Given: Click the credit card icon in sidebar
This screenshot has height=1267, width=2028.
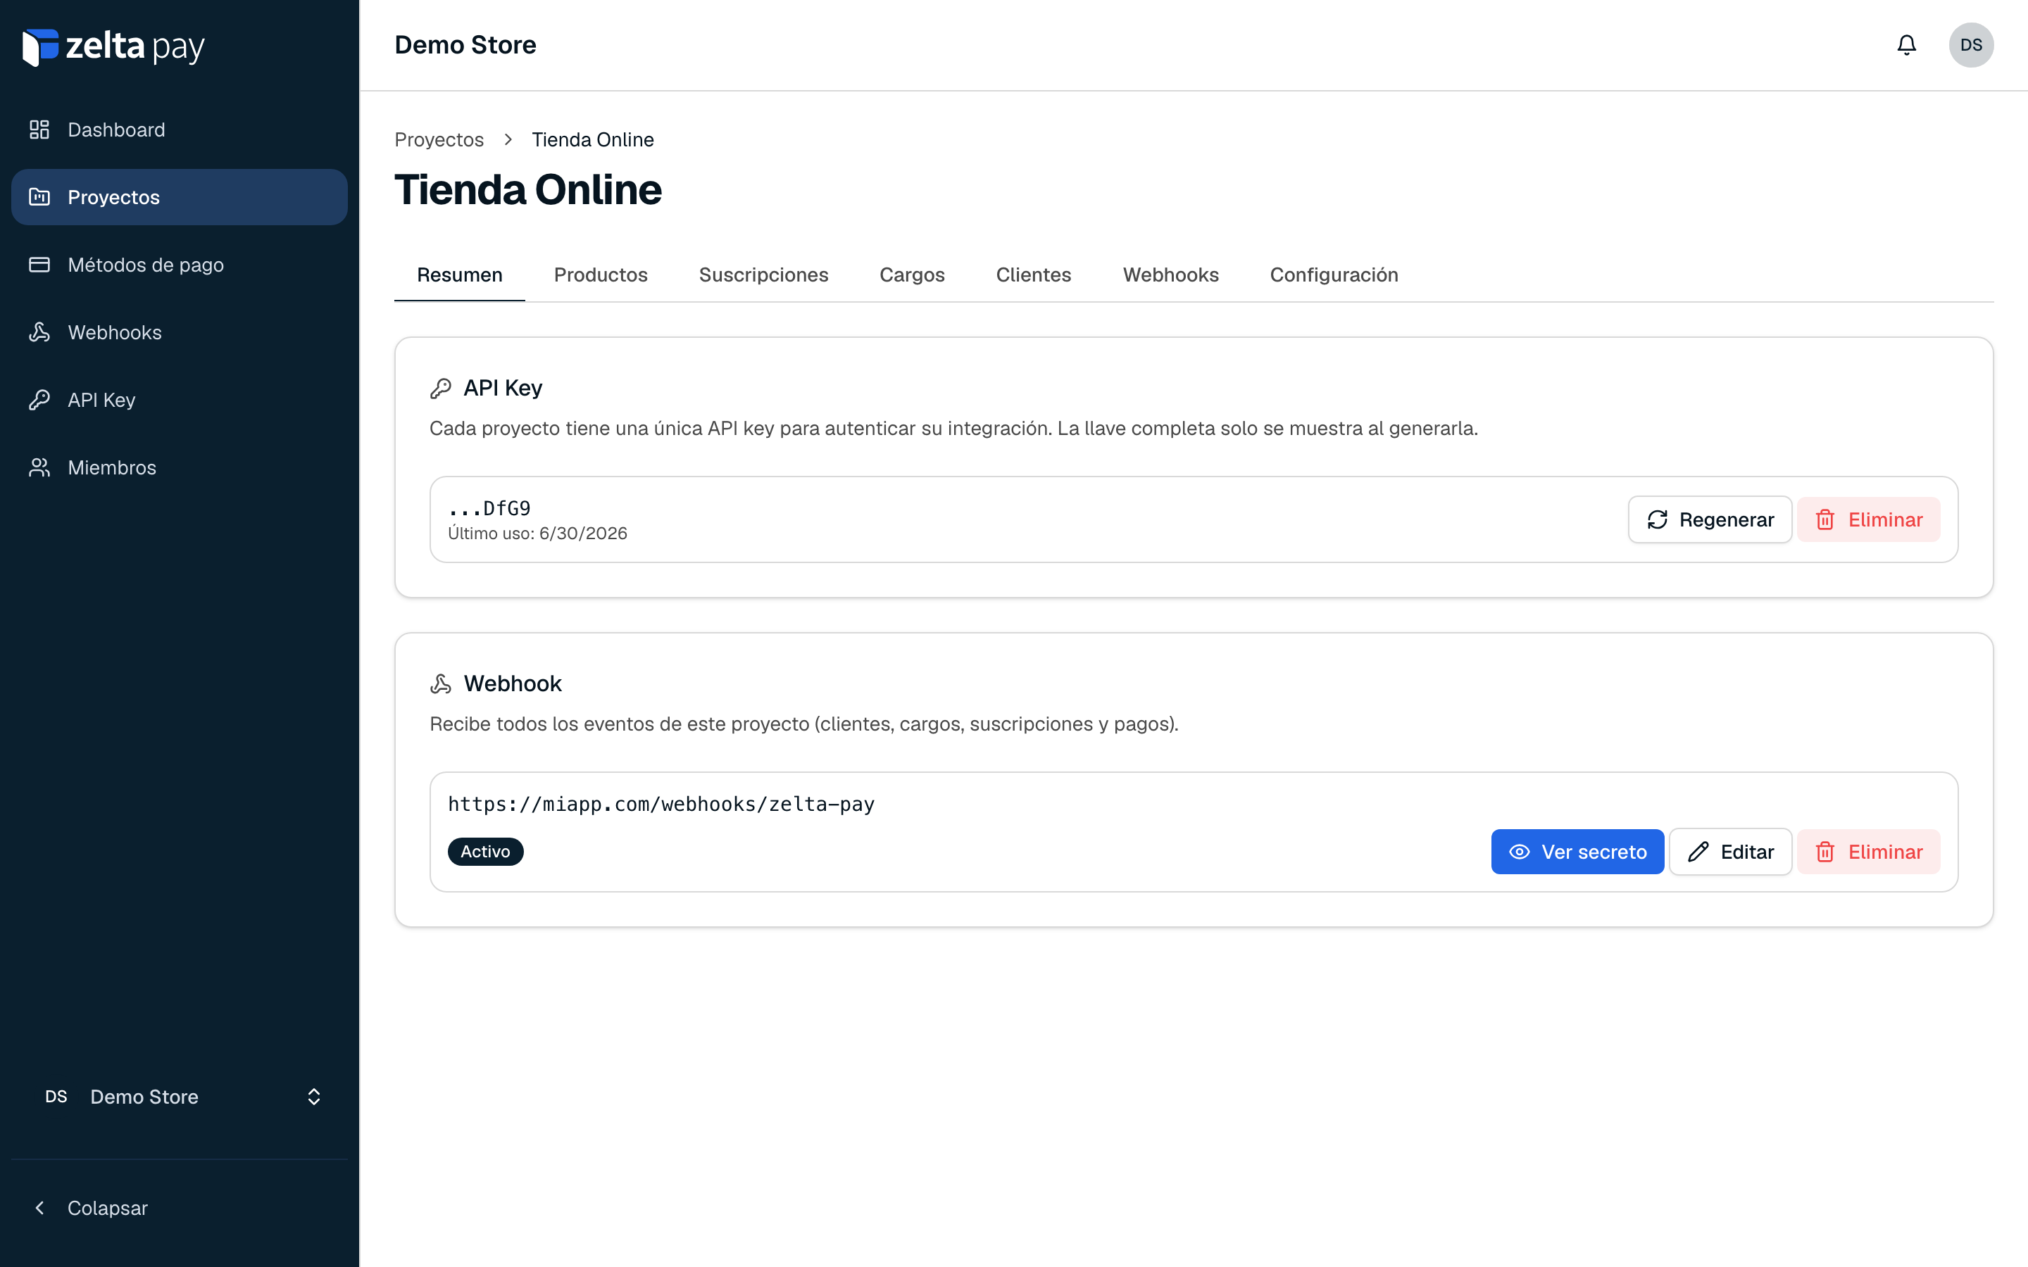Looking at the screenshot, I should [x=39, y=265].
